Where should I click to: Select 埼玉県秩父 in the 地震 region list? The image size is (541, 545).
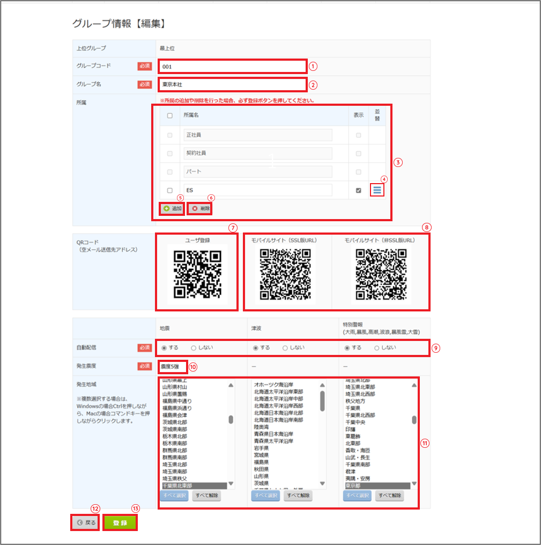tap(175, 478)
